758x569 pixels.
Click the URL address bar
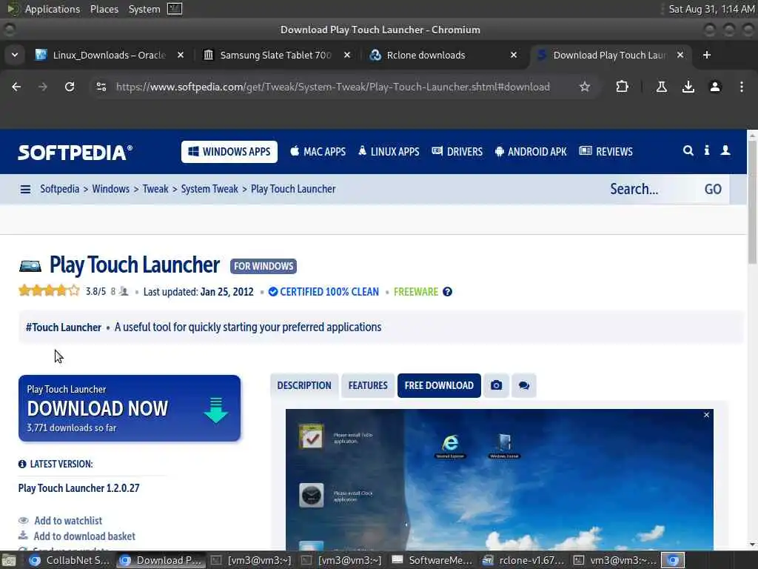tap(332, 87)
